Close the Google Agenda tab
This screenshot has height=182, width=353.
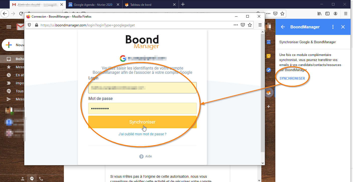click(x=118, y=5)
